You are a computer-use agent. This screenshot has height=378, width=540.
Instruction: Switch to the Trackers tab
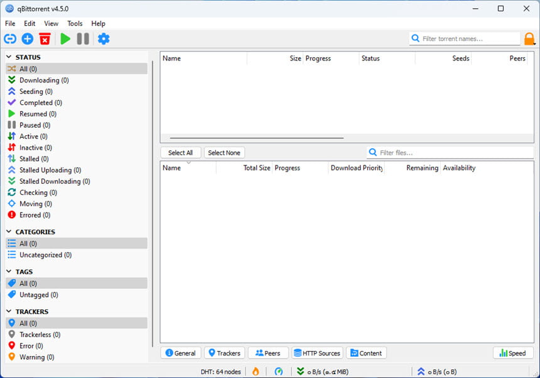225,353
